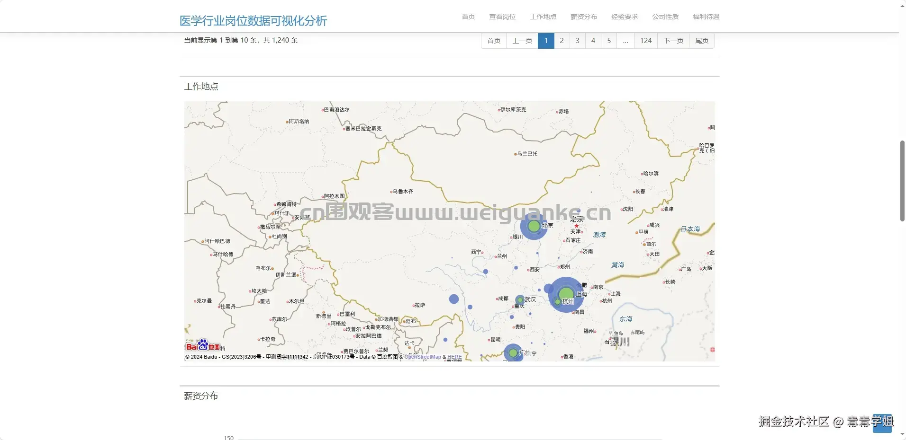
Task: Click the large bubble near 上海 and 杭州
Action: pos(566,295)
